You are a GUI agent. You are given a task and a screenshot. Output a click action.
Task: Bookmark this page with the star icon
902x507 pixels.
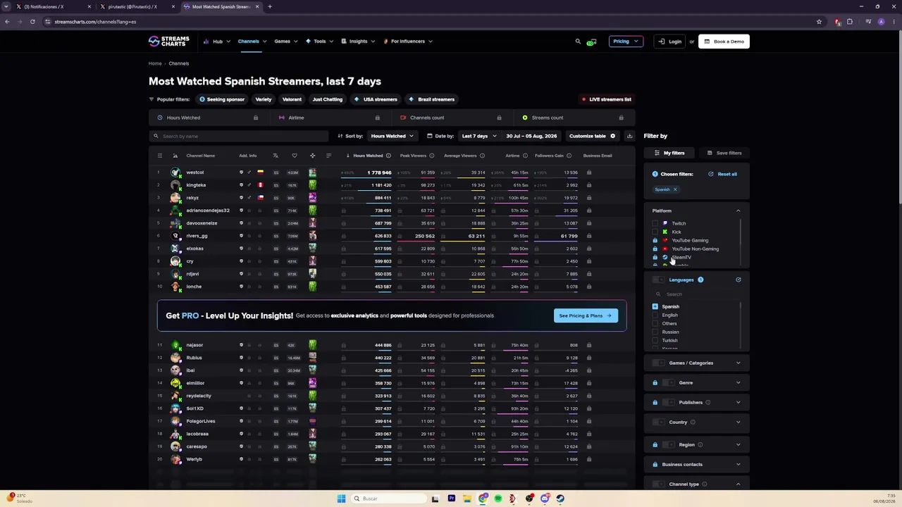(x=819, y=22)
